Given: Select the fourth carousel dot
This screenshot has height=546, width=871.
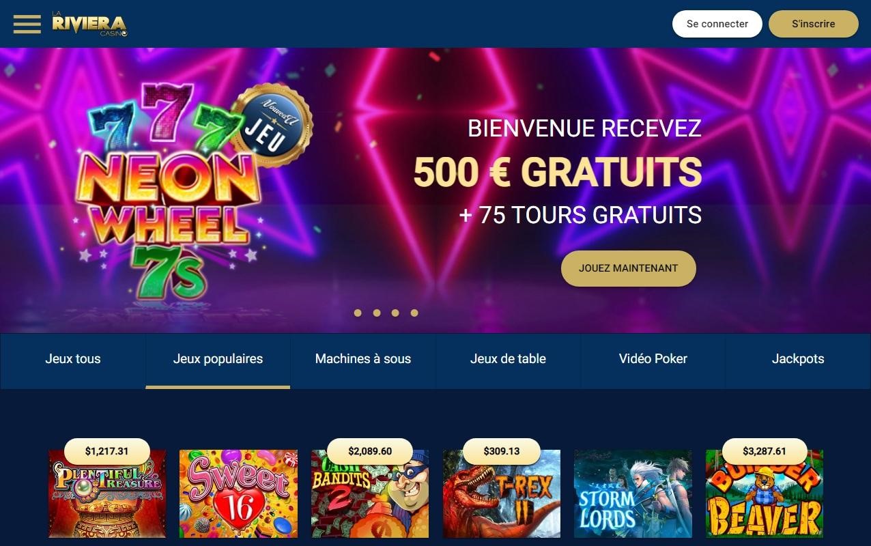Looking at the screenshot, I should pos(414,313).
